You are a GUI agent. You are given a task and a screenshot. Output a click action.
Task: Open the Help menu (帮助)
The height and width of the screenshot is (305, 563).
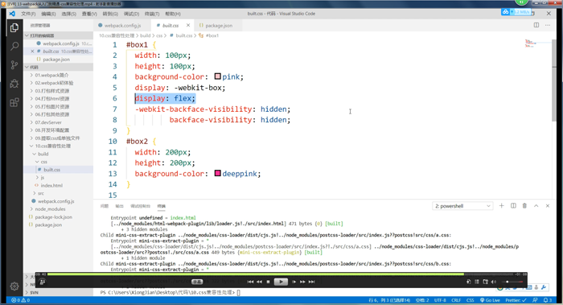pyautogui.click(x=173, y=14)
